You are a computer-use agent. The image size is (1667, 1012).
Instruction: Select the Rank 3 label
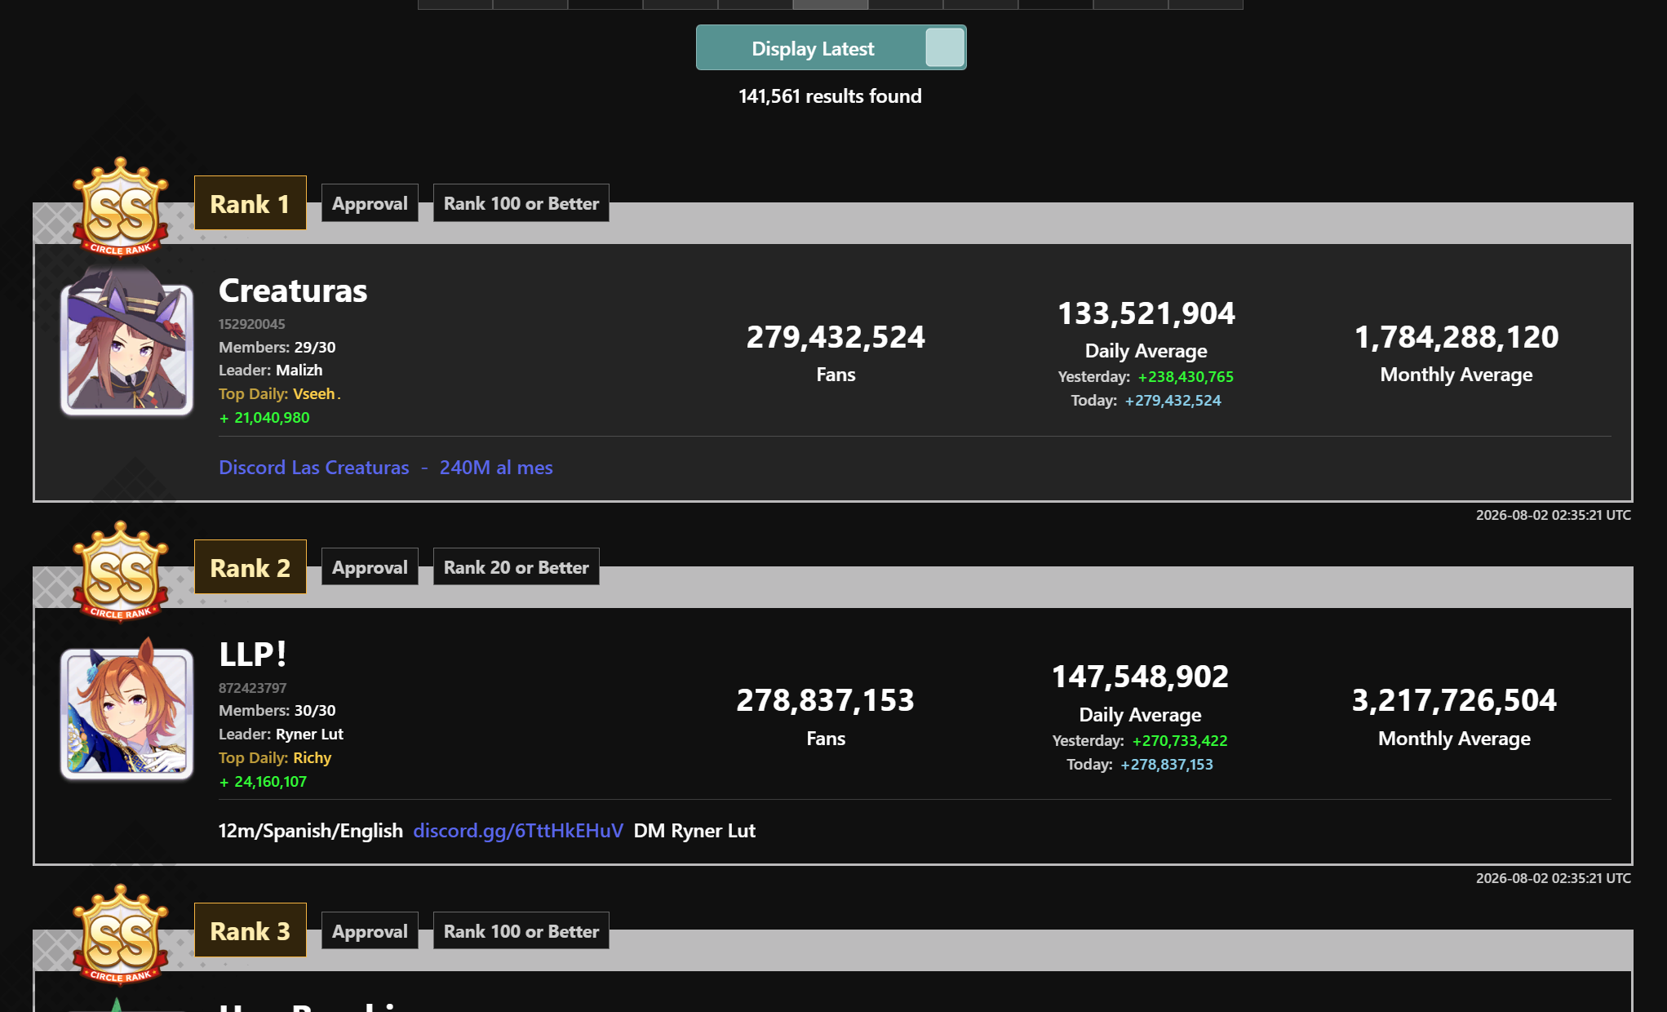(x=250, y=930)
